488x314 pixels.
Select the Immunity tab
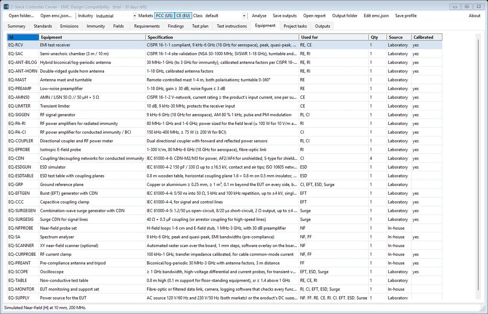pos(96,26)
